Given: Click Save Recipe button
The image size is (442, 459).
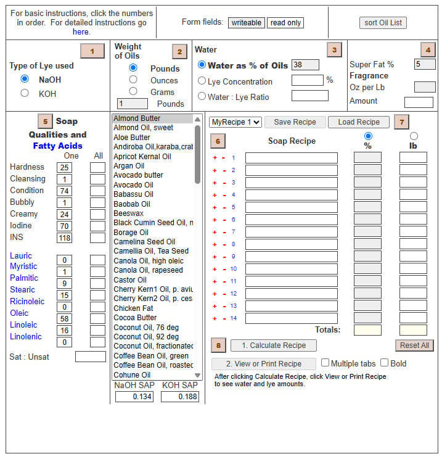Looking at the screenshot, I should (x=295, y=122).
